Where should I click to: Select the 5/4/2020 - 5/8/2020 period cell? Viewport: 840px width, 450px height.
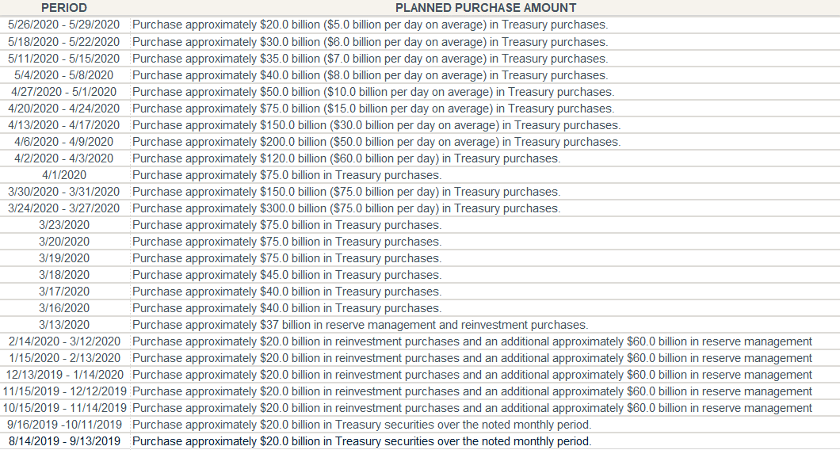(63, 75)
